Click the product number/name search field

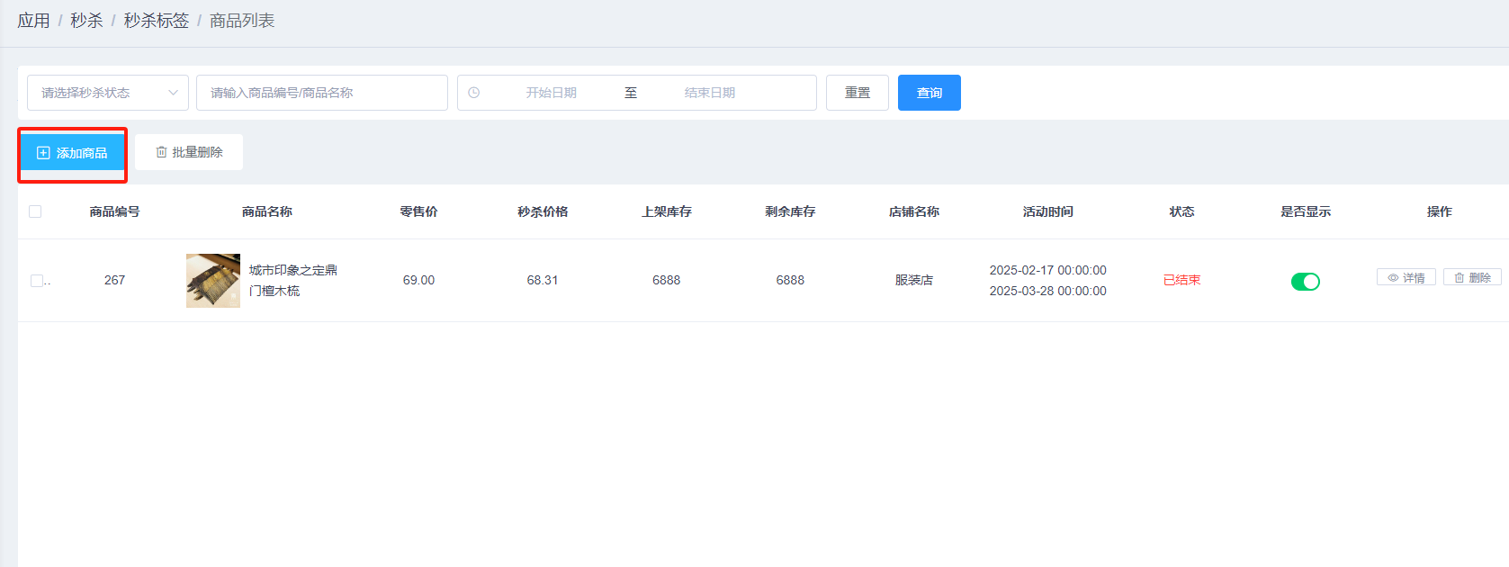(321, 93)
